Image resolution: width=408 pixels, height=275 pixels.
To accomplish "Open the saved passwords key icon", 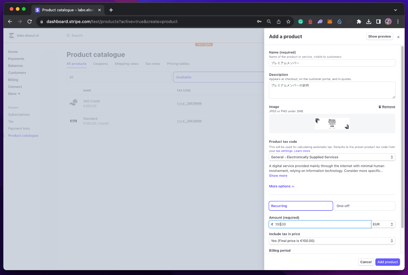I will [259, 22].
